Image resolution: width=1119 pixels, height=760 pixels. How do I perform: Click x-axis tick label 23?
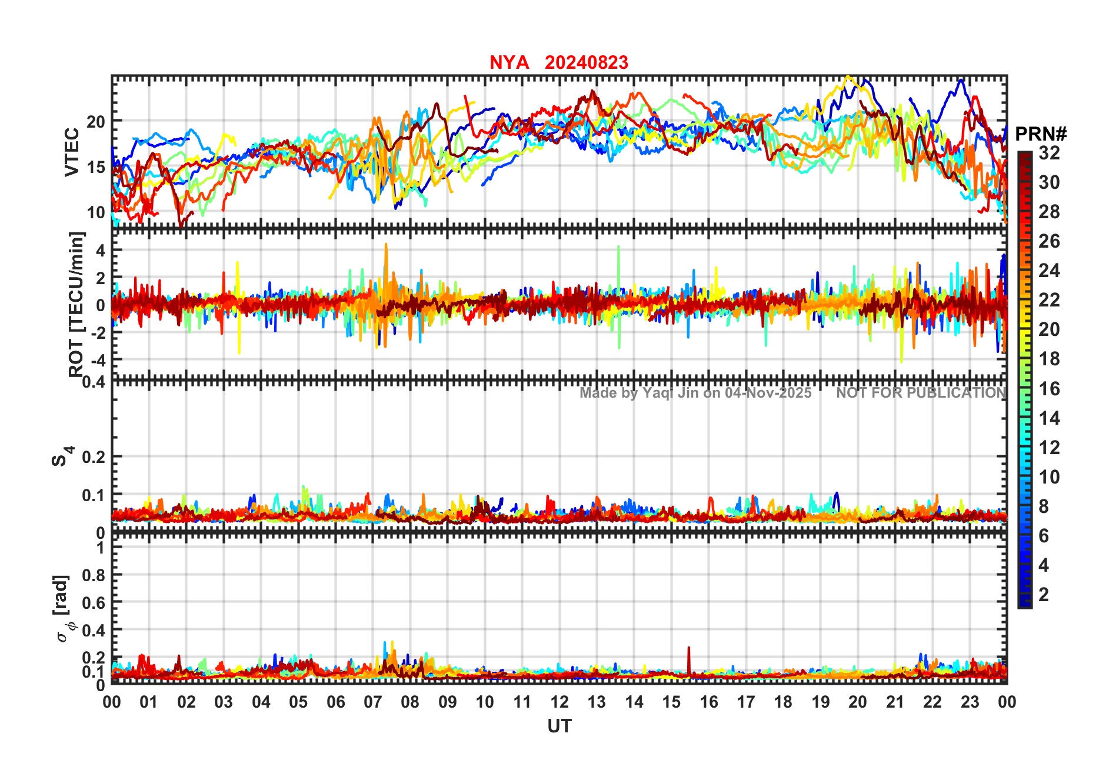tap(970, 702)
